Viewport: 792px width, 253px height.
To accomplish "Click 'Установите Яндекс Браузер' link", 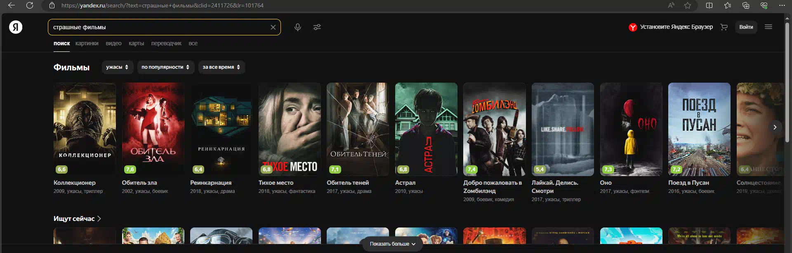I will (676, 27).
